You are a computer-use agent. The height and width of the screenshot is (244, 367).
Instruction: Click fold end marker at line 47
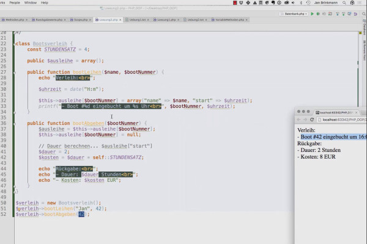pyautogui.click(x=15, y=186)
